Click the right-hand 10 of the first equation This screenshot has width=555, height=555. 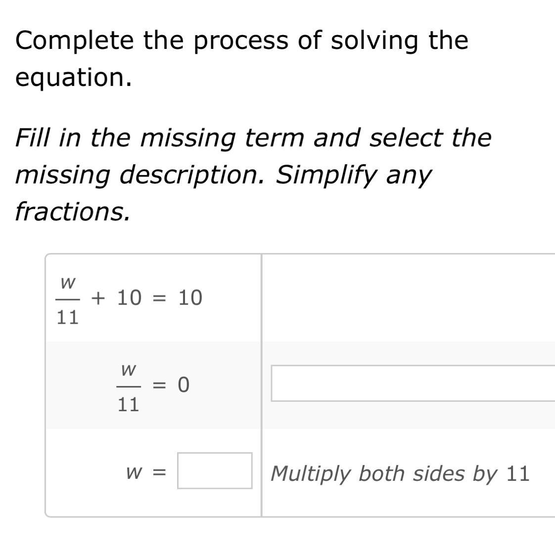(x=190, y=298)
